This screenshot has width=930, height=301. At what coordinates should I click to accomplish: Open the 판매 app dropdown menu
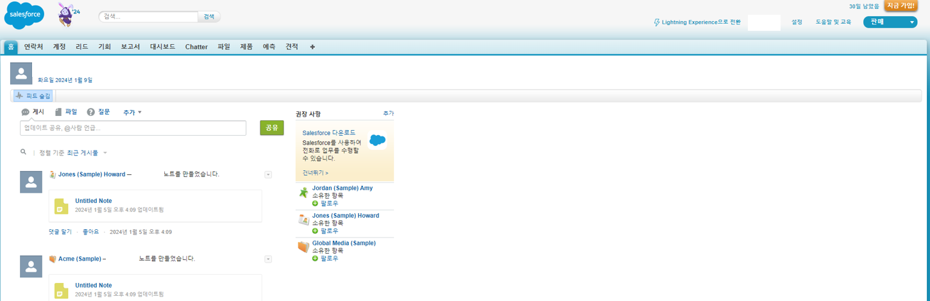[891, 22]
